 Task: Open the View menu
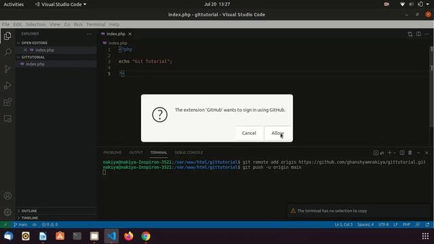click(x=55, y=24)
